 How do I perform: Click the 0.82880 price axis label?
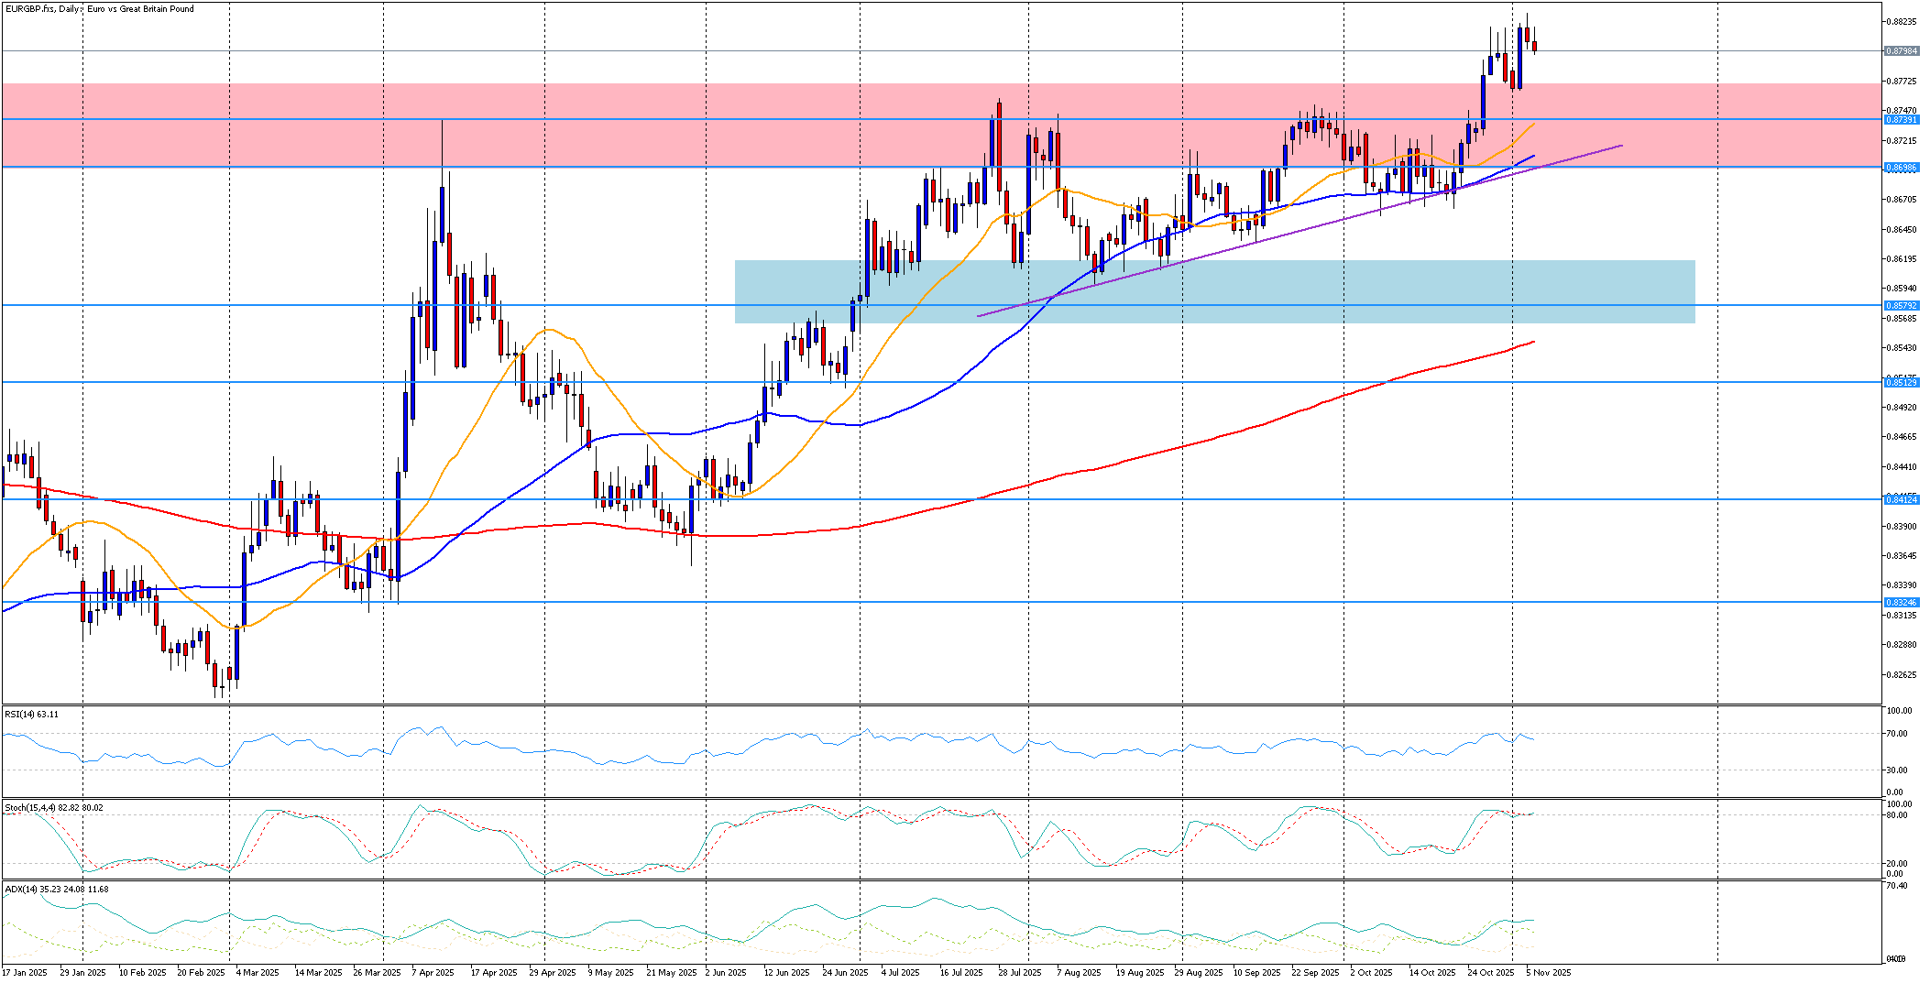[x=1902, y=644]
